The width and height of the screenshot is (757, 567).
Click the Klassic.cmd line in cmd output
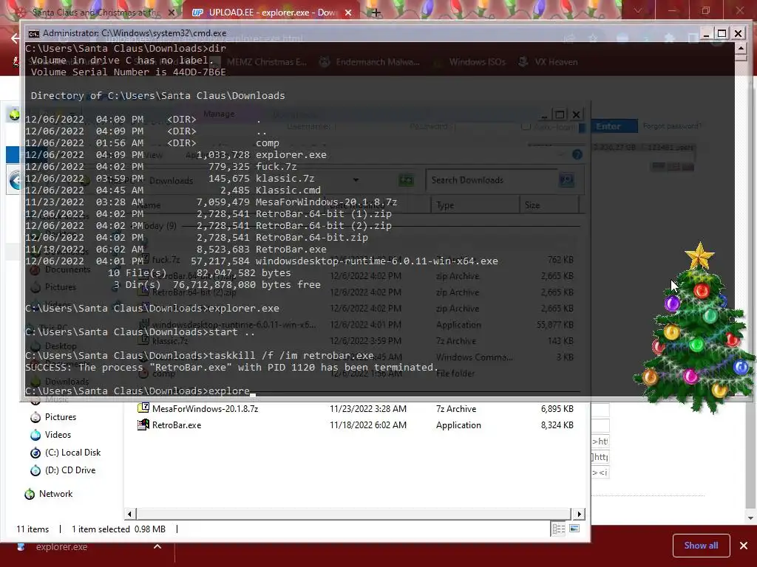tap(173, 190)
